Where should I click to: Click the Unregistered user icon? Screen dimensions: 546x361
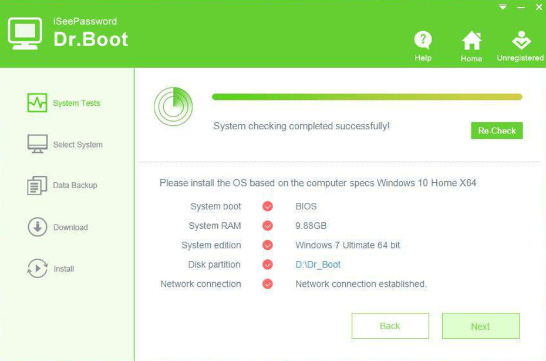pos(521,40)
